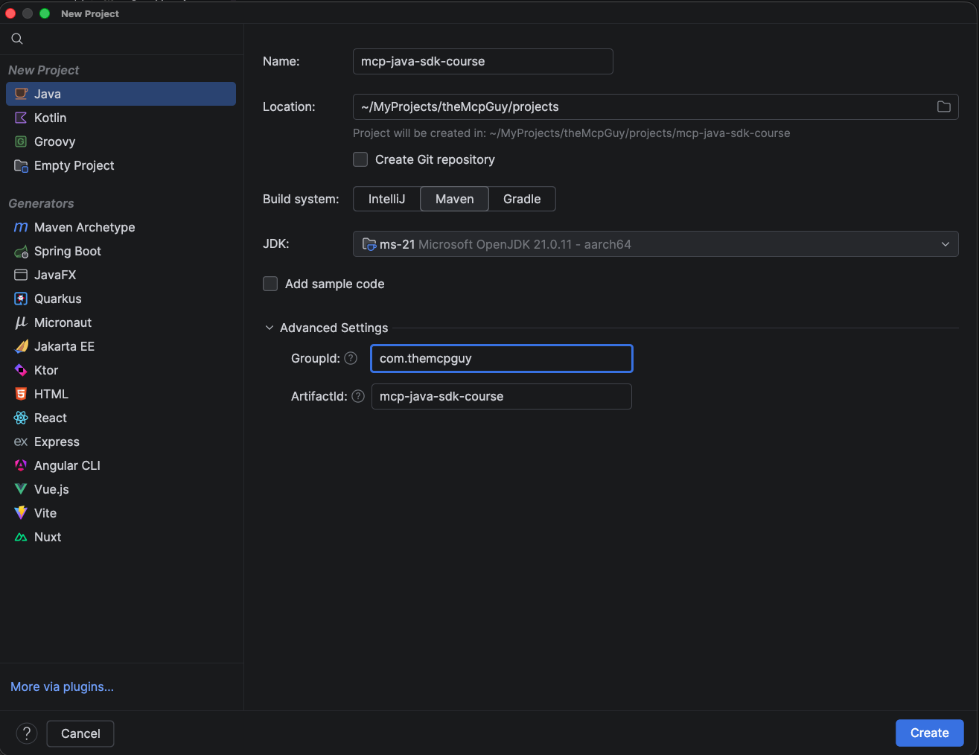The image size is (979, 755).
Task: Show ArtifactId help question mark
Action: (x=358, y=396)
